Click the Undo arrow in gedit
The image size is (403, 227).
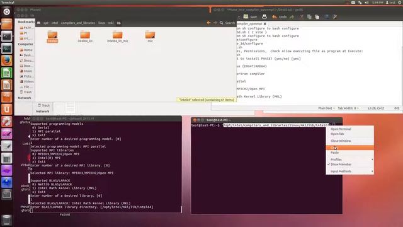(x=275, y=17)
